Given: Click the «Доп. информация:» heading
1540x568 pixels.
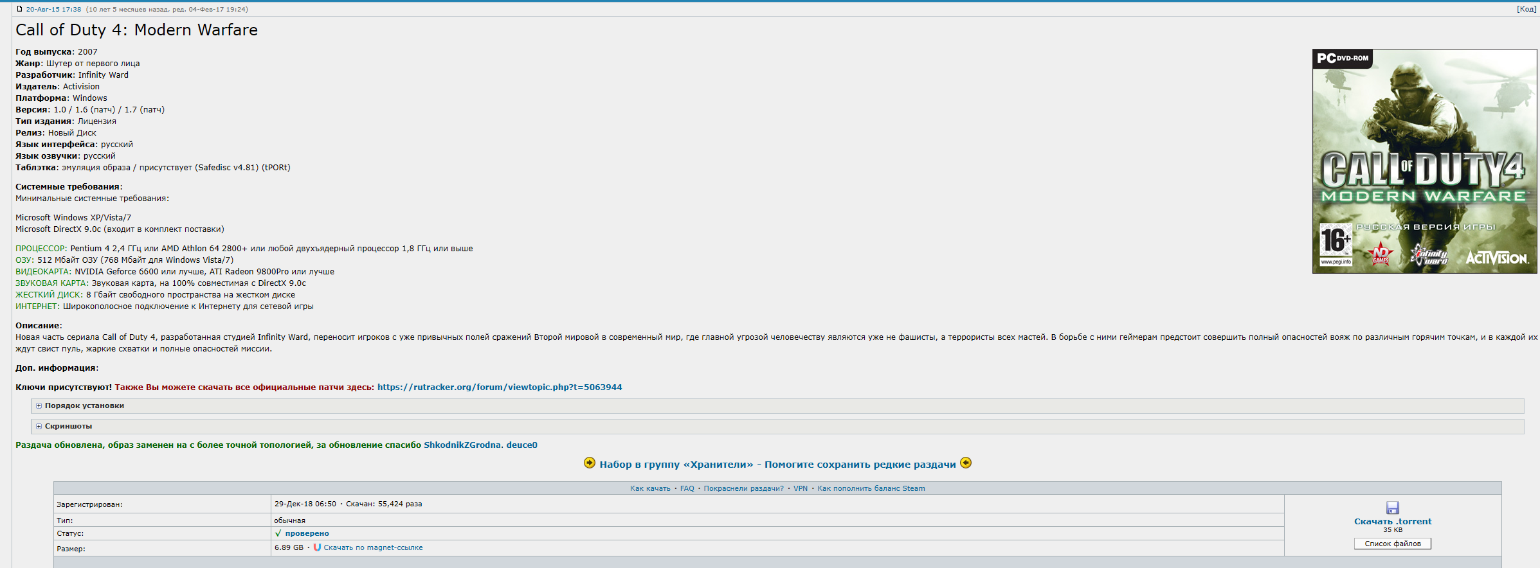Looking at the screenshot, I should coord(57,368).
